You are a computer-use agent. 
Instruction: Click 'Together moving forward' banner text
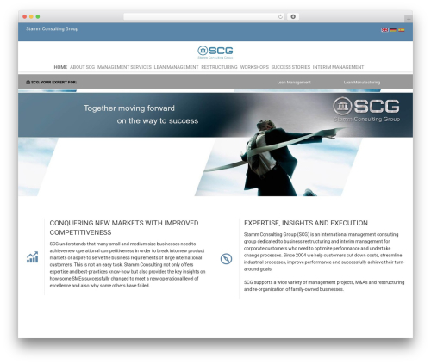coord(129,108)
